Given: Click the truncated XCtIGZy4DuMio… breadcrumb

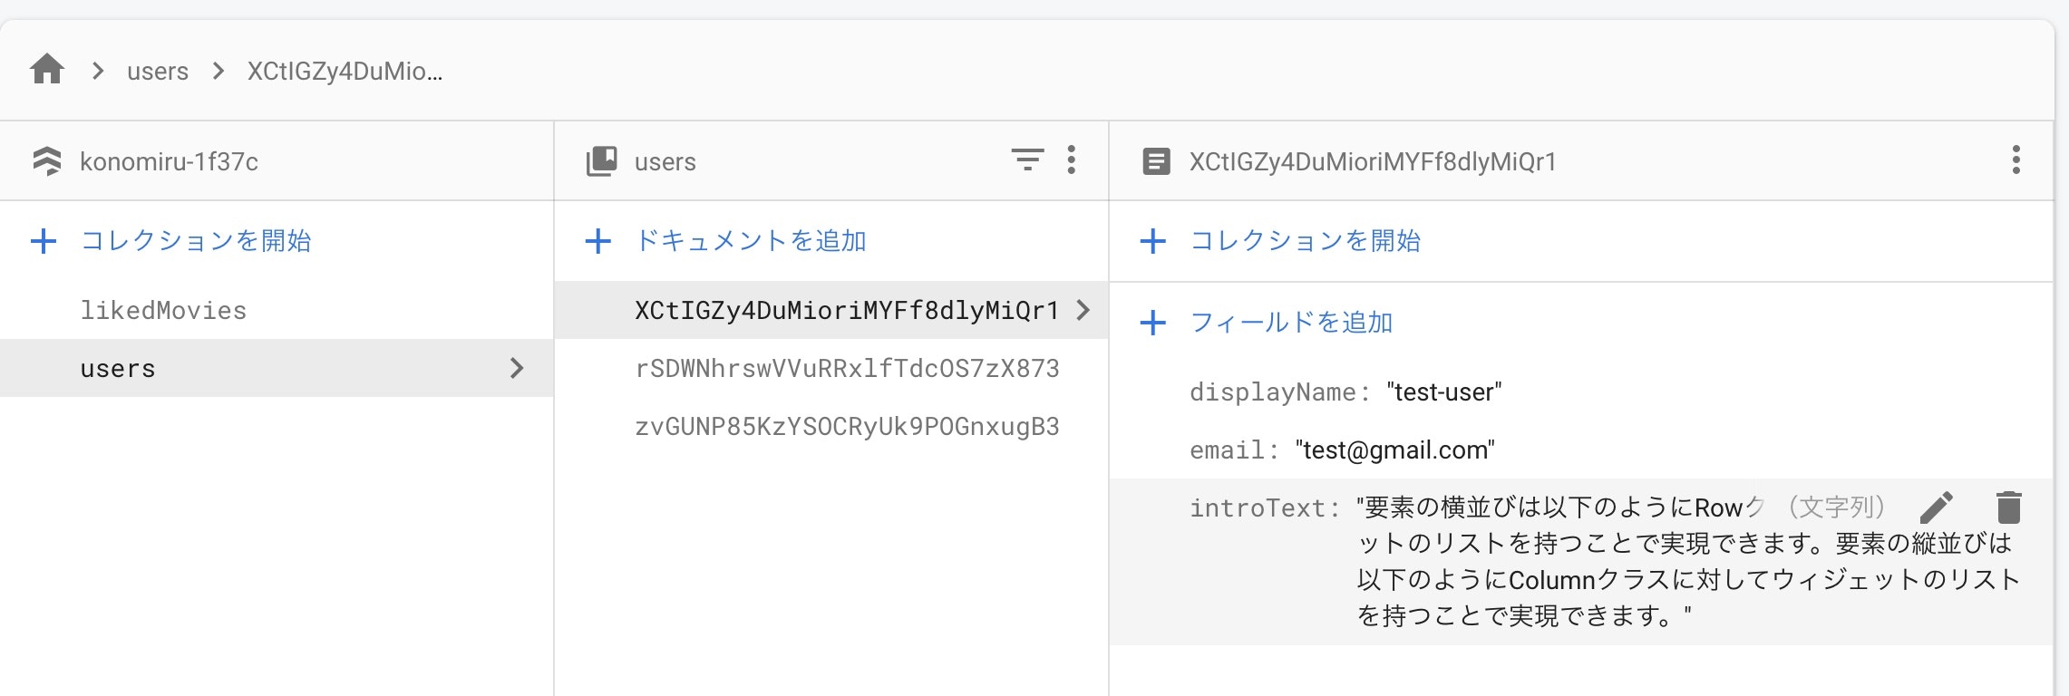Looking at the screenshot, I should [345, 71].
